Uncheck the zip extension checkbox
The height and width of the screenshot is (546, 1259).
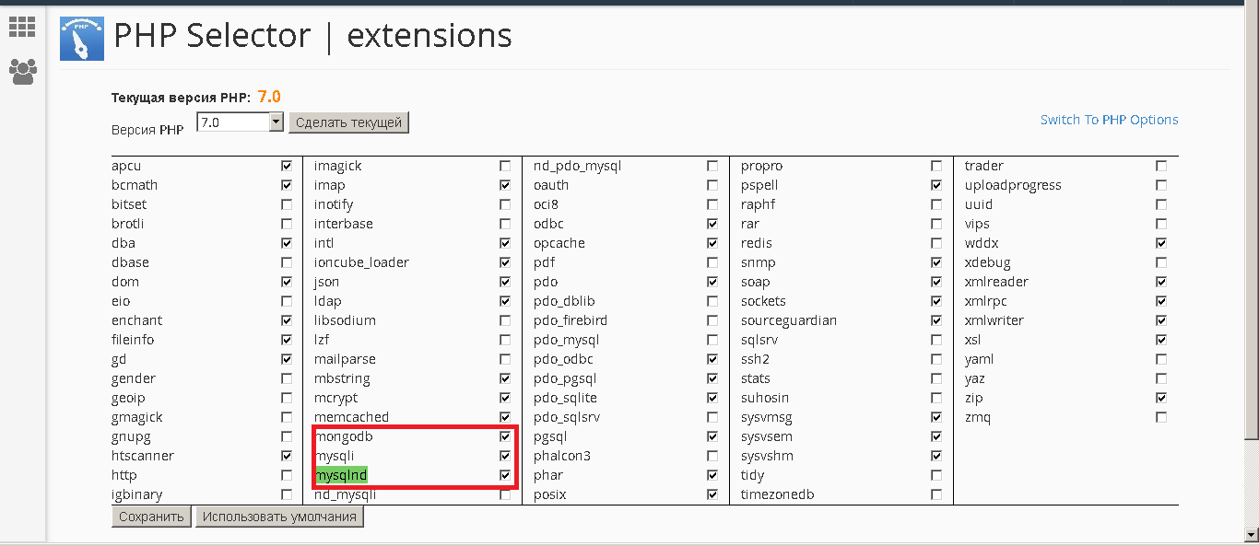tap(1161, 398)
